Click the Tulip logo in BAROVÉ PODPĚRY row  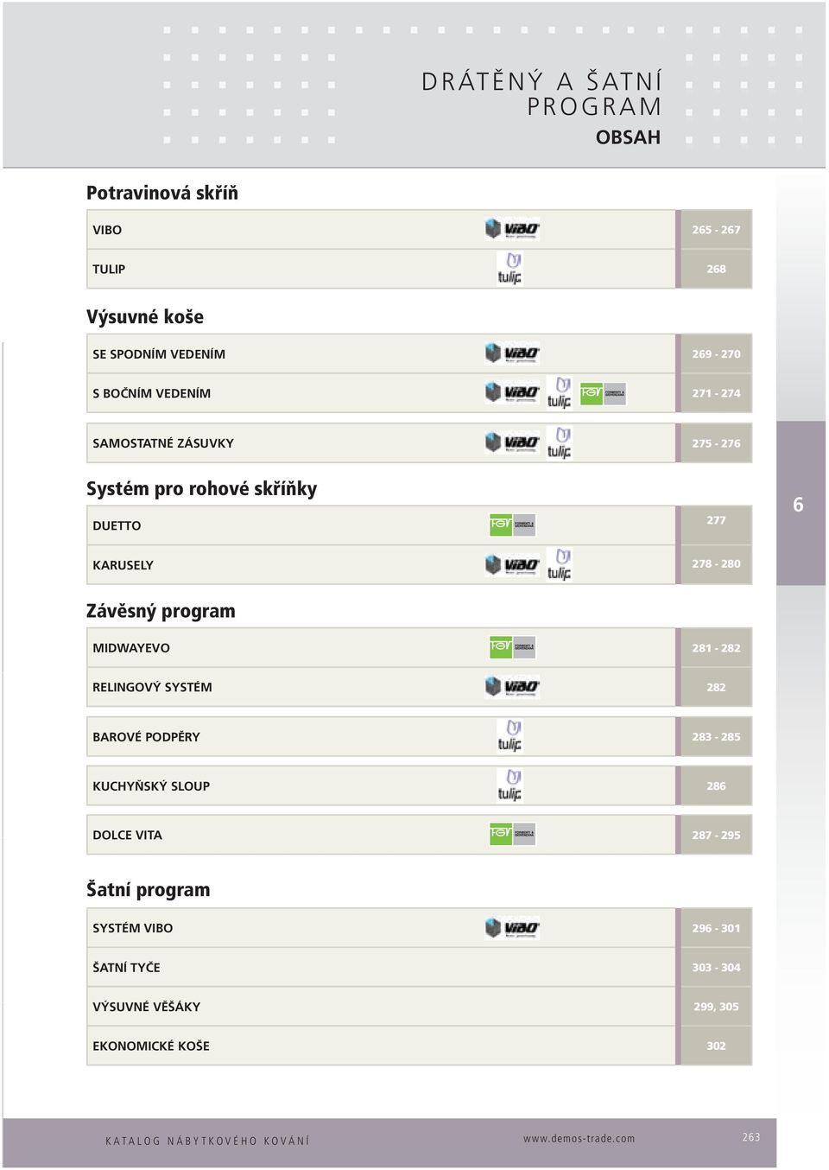tap(509, 736)
